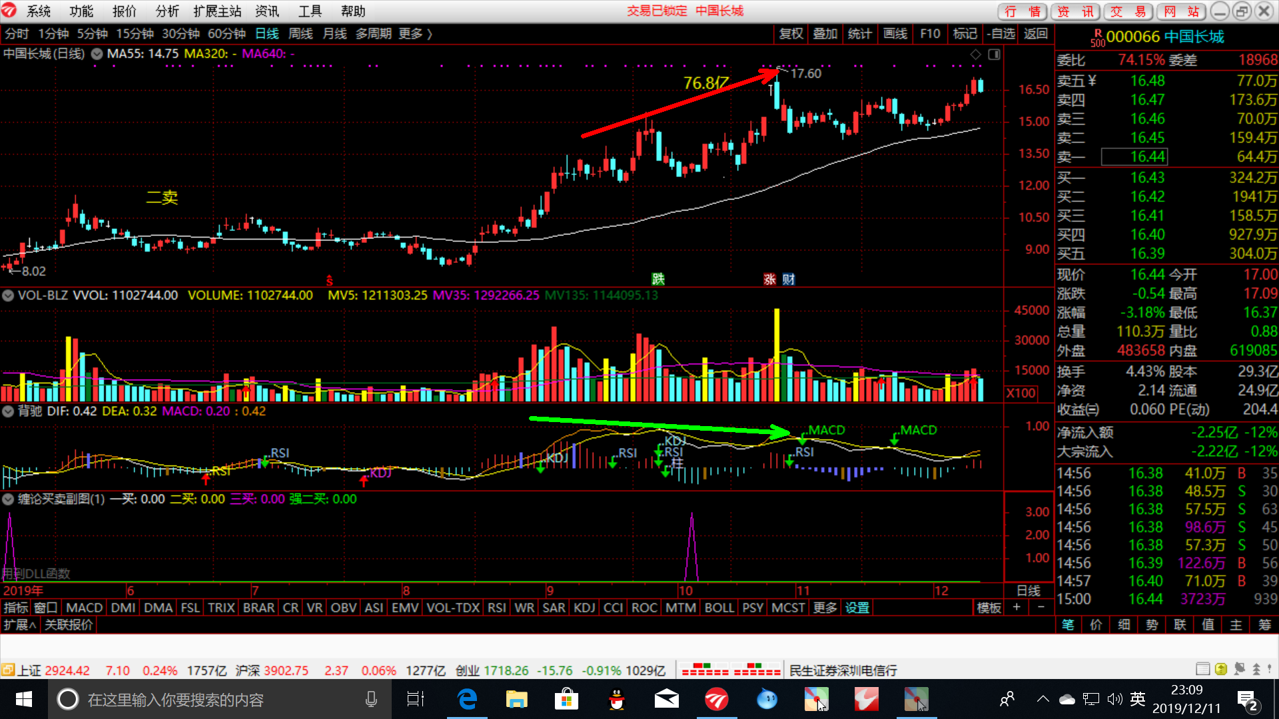This screenshot has height=719, width=1279.
Task: Click the zoom out minus button
Action: click(x=1041, y=607)
